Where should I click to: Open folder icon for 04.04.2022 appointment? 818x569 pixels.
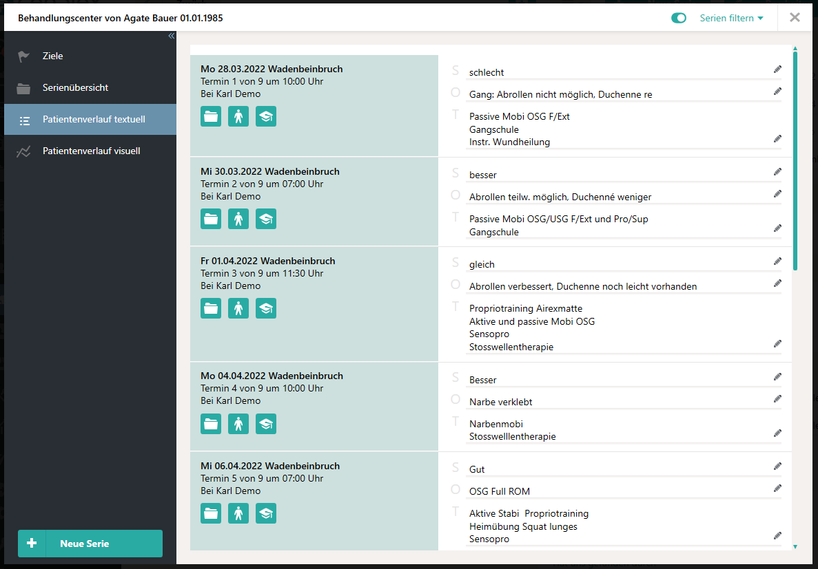(x=211, y=424)
